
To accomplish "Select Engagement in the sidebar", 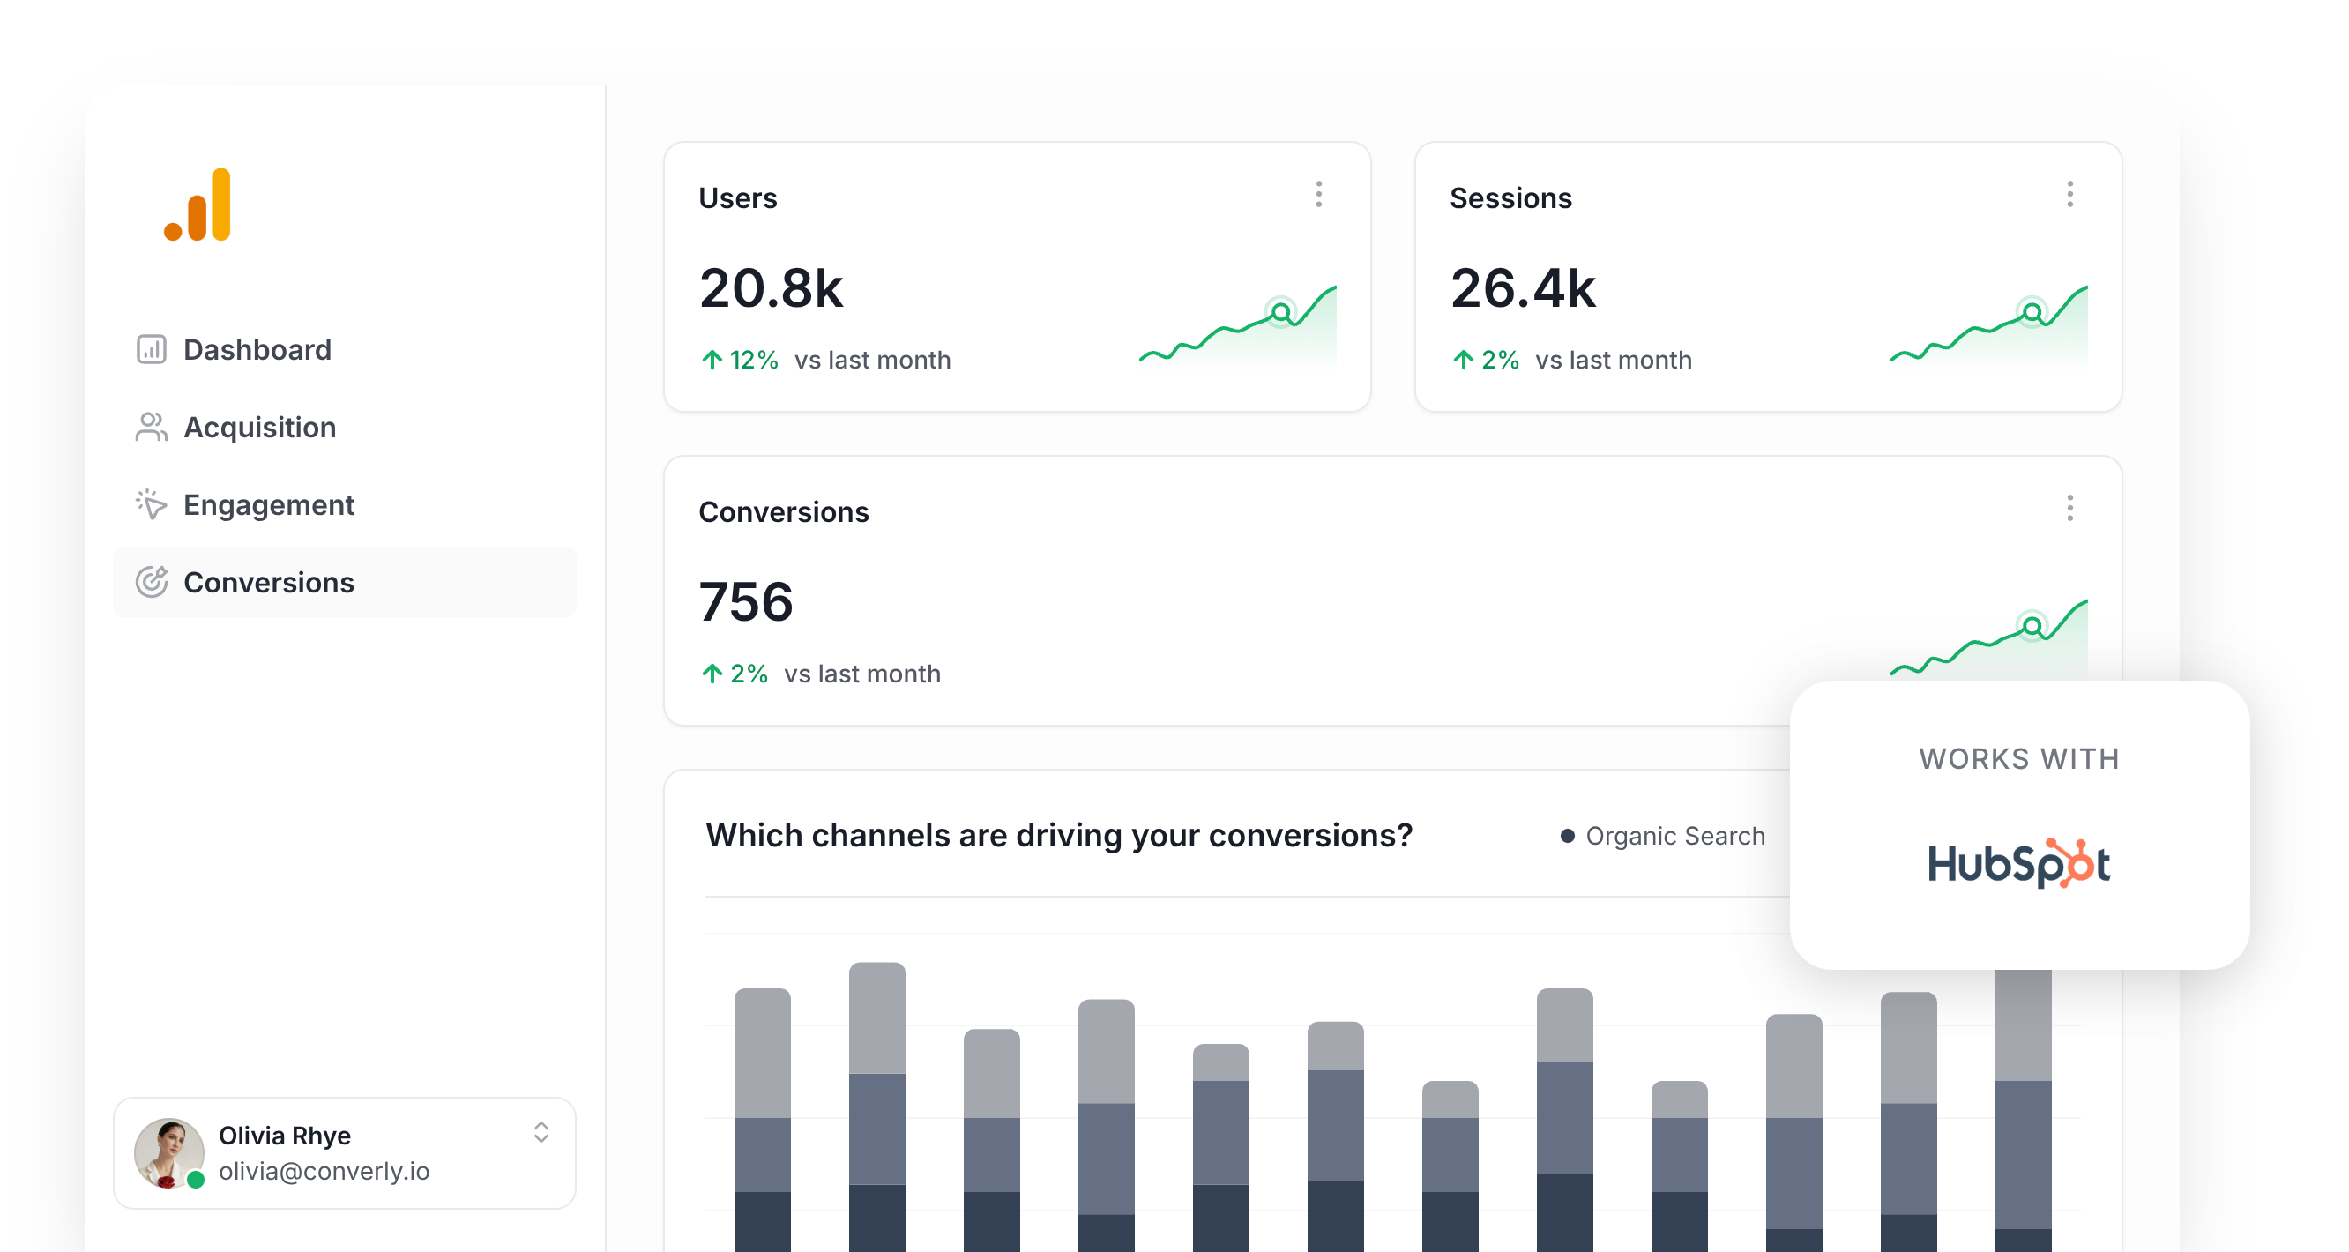I will 269,504.
